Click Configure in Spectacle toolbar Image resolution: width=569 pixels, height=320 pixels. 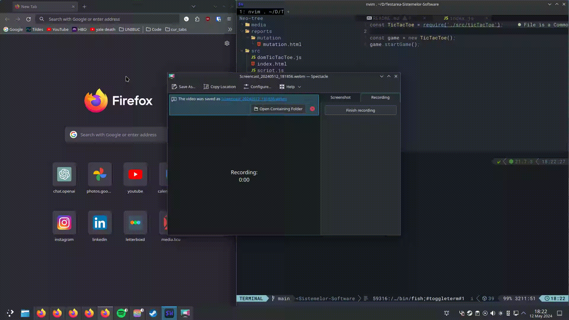pos(258,87)
